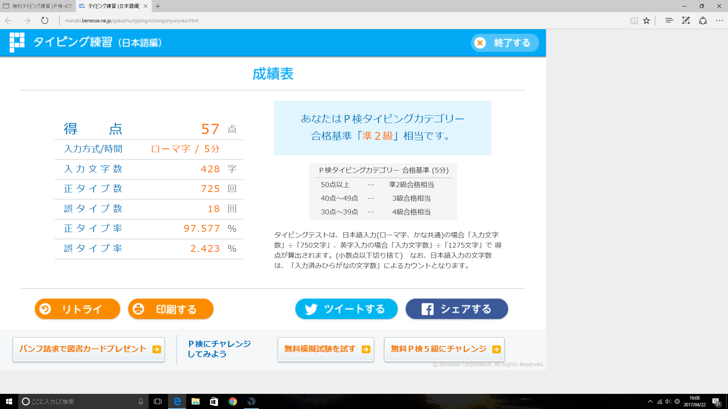Add page to favorites star icon
728x409 pixels.
646,20
